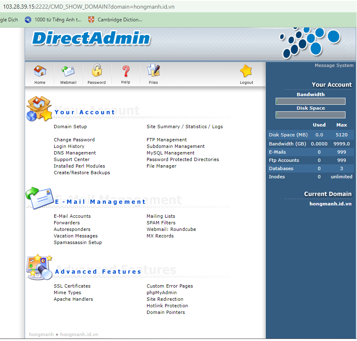357x341 pixels.
Task: Open the 1000 từ Tiếng Anh bookmark
Action: [53, 20]
